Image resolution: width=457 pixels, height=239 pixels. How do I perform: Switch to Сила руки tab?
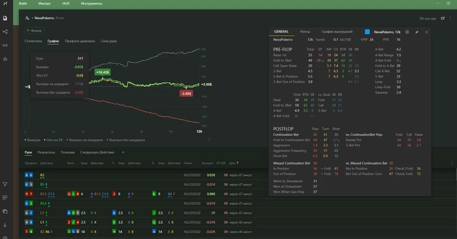point(109,41)
